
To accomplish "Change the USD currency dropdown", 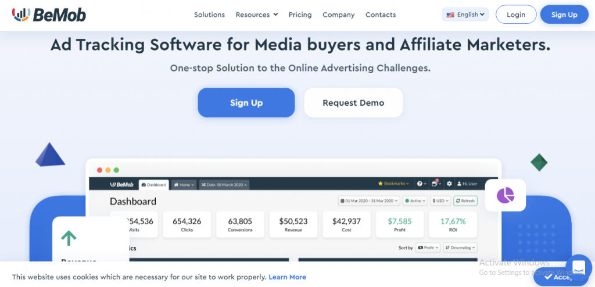I will (x=440, y=201).
